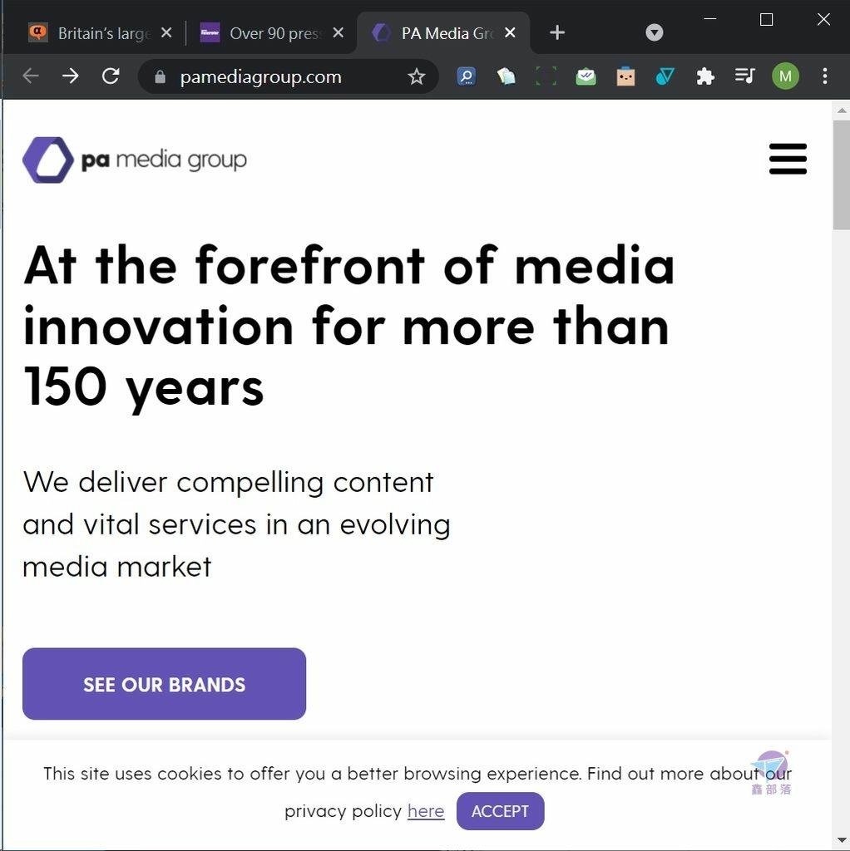Image resolution: width=850 pixels, height=851 pixels.
Task: Open the green M profile avatar
Action: coord(785,76)
